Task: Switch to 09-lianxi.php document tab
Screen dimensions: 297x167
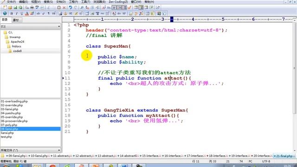Action: [17, 156]
